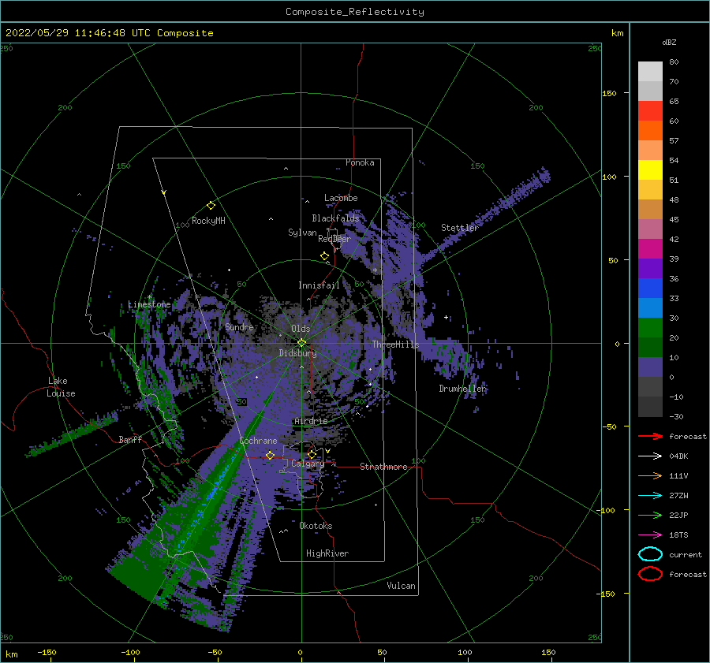This screenshot has width=710, height=663.
Task: Click the RockyMH label on map
Action: (208, 221)
